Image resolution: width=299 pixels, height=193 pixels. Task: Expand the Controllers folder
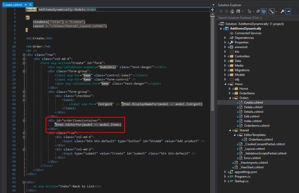(225, 56)
